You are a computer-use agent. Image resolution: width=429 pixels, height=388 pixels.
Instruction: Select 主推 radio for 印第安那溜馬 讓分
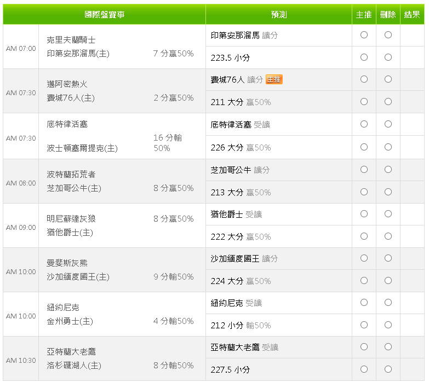tap(364, 34)
